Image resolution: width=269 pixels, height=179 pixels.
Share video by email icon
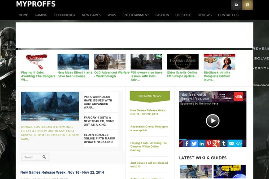pos(231,143)
